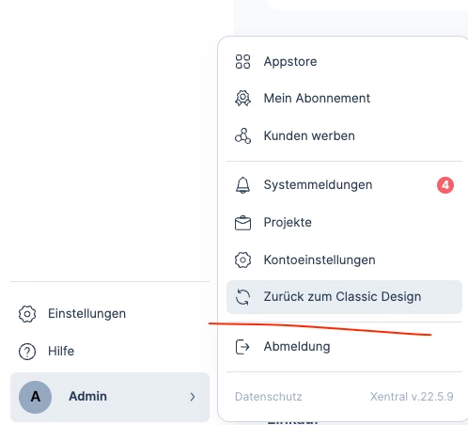Click the Systemmeldungen bell icon
The width and height of the screenshot is (468, 425).
tap(242, 185)
